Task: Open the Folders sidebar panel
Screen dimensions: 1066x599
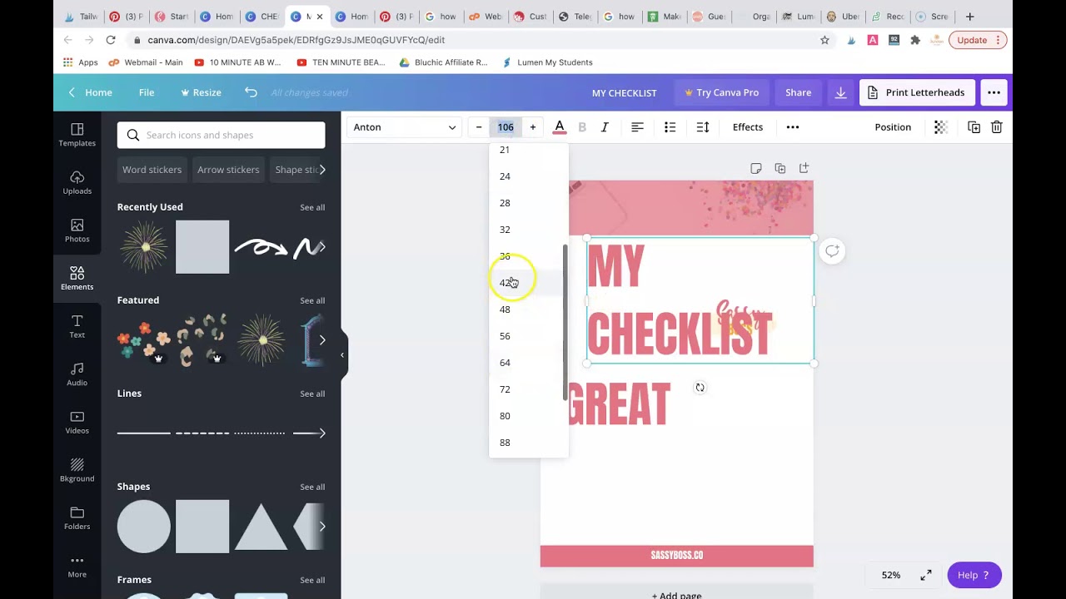Action: pyautogui.click(x=77, y=517)
